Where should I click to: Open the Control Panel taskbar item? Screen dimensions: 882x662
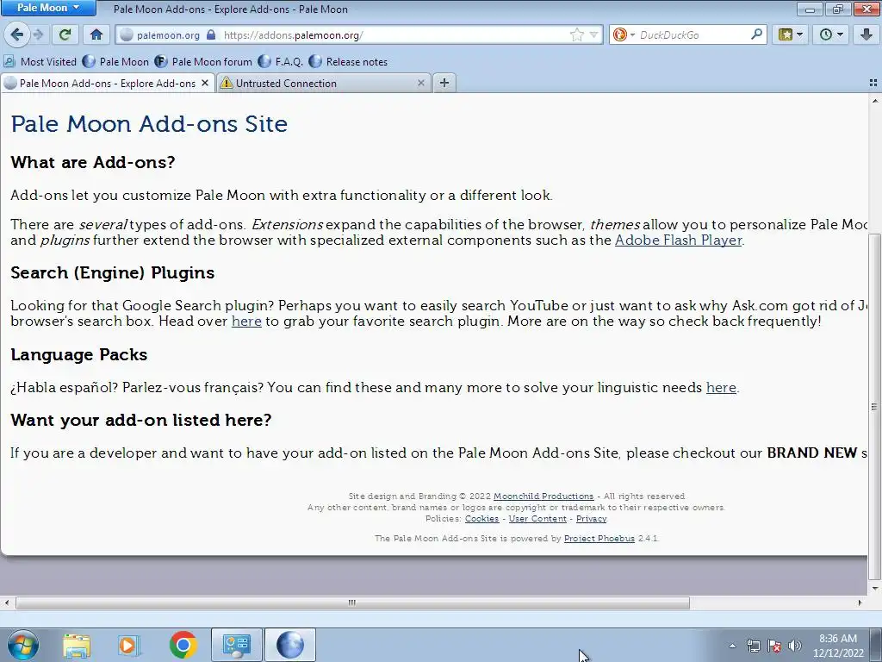coord(236,645)
